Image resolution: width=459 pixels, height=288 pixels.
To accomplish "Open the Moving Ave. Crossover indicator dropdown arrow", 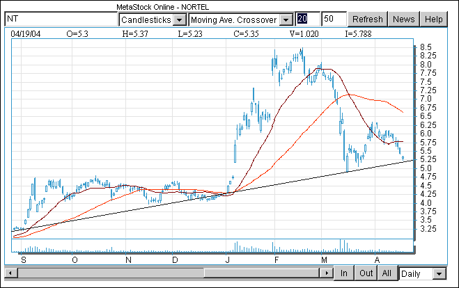I will (x=286, y=20).
